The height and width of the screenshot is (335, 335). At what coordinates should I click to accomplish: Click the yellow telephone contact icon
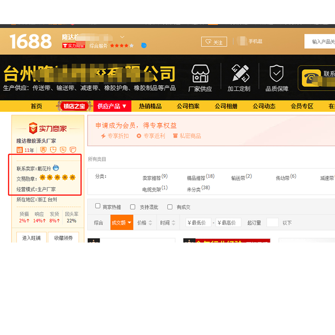click(x=311, y=78)
